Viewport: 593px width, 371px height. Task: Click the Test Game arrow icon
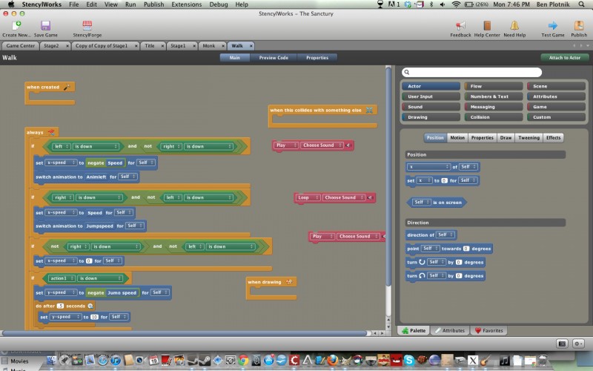tap(552, 26)
